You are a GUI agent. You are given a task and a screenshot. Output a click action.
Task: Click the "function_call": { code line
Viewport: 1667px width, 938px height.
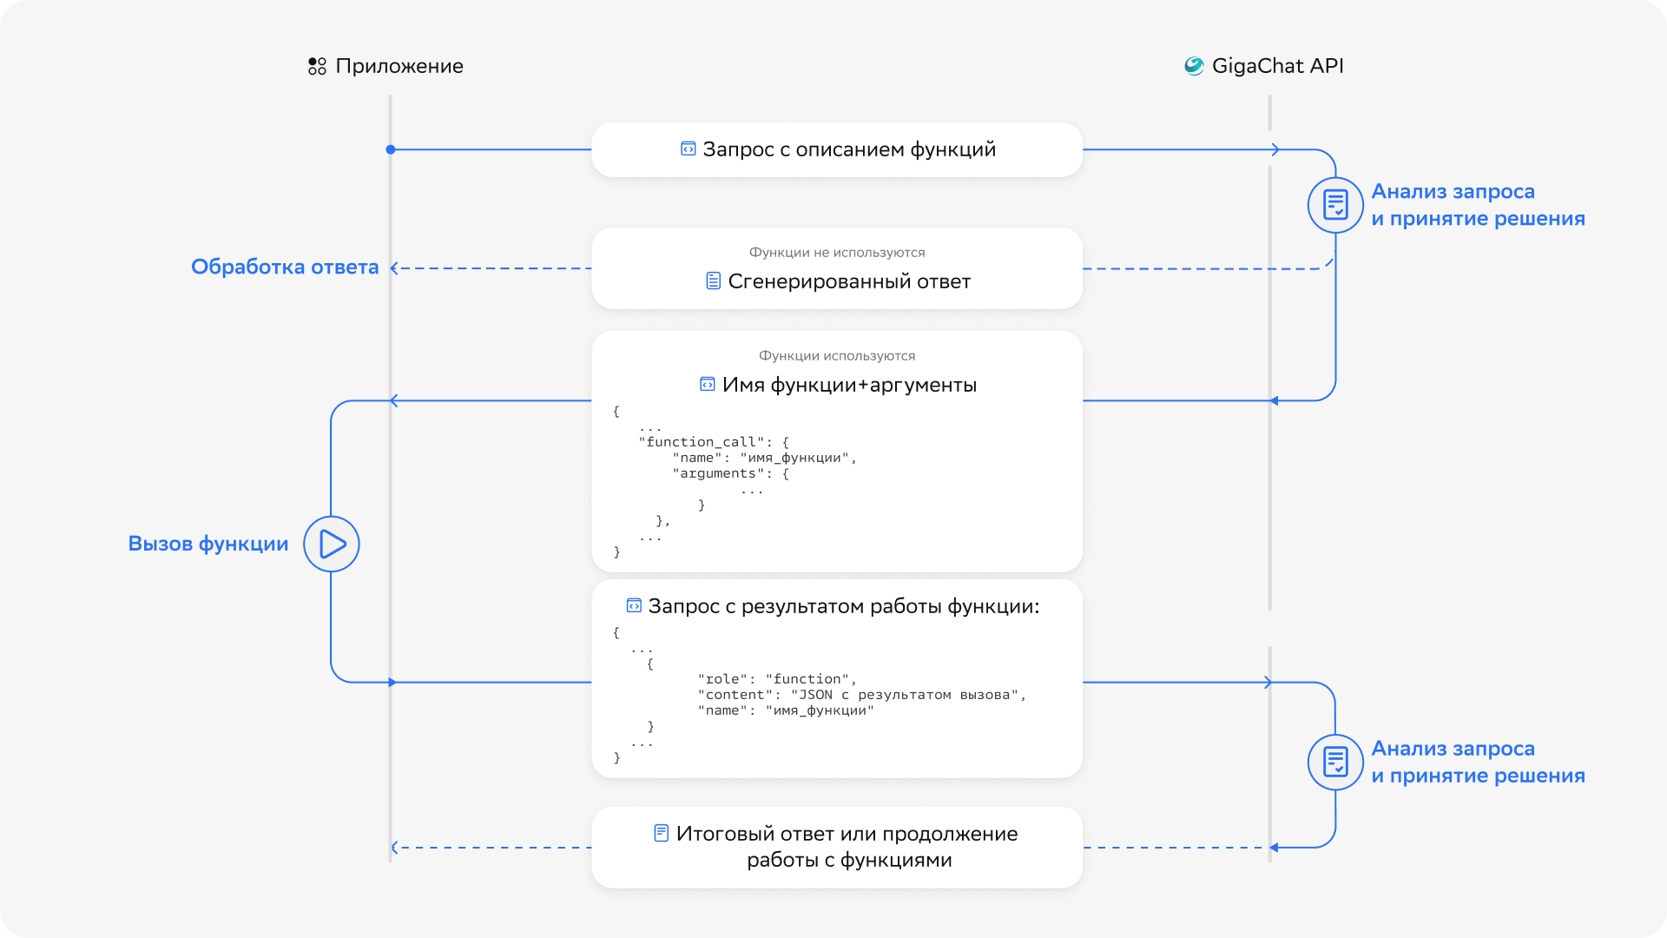coord(714,442)
